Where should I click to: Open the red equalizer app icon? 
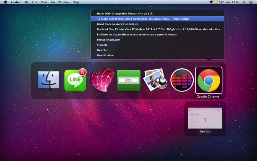pos(182,80)
